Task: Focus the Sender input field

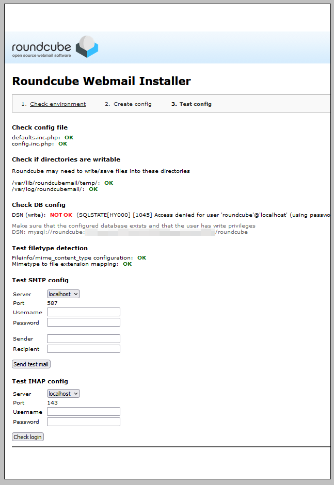Action: (x=84, y=338)
